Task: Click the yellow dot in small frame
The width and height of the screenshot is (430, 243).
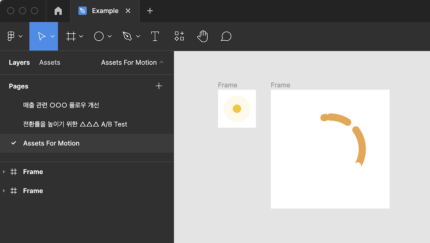Action: [x=237, y=109]
